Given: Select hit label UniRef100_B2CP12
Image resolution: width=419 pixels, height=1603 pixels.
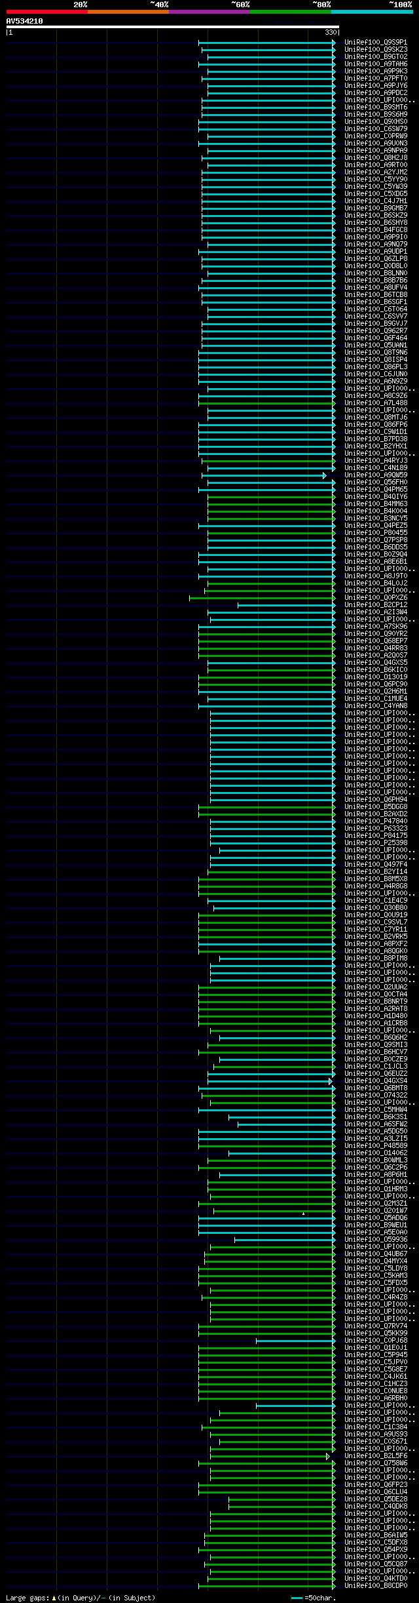Looking at the screenshot, I should coord(376,604).
